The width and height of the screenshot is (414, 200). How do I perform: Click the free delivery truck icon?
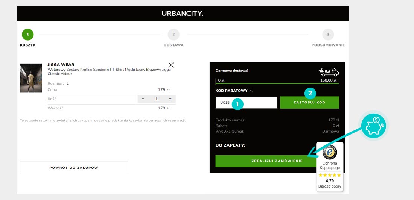click(x=329, y=71)
